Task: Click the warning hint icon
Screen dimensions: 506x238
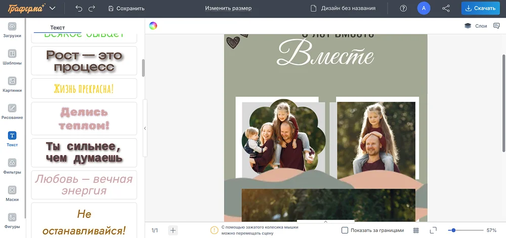Action: [x=214, y=230]
